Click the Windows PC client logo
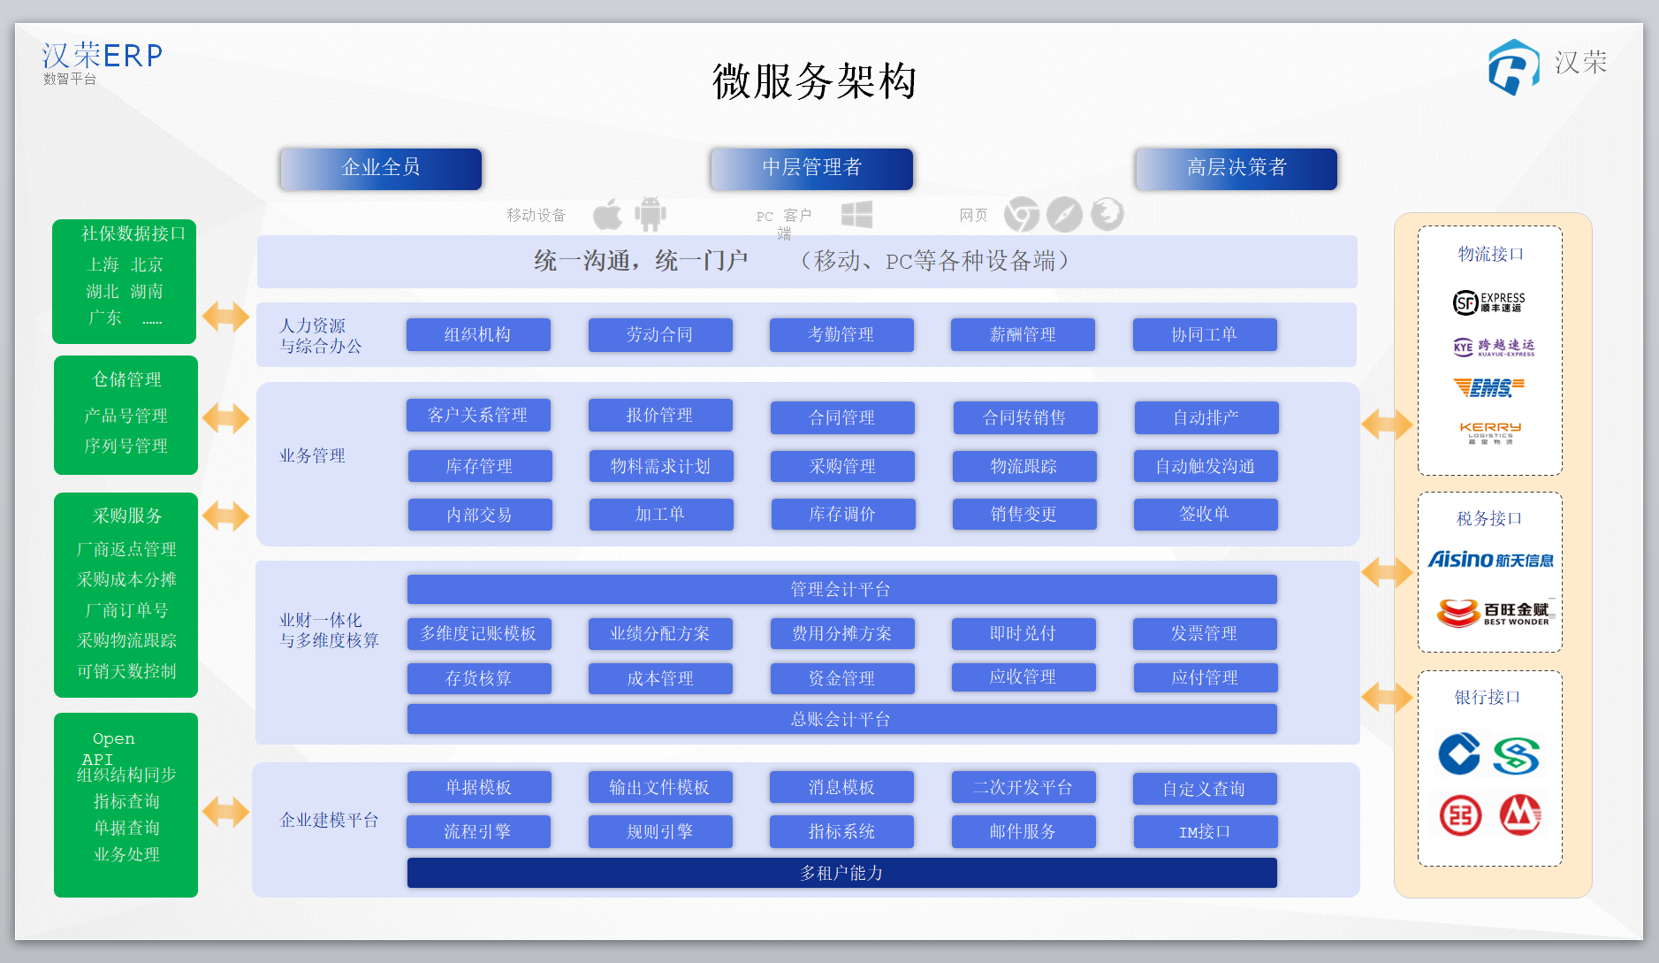This screenshot has height=963, width=1659. tap(856, 214)
